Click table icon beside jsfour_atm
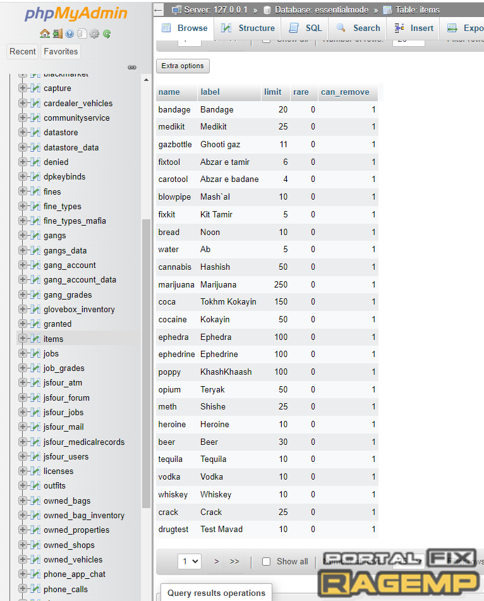Screen dimensions: 484x601 (x=35, y=382)
